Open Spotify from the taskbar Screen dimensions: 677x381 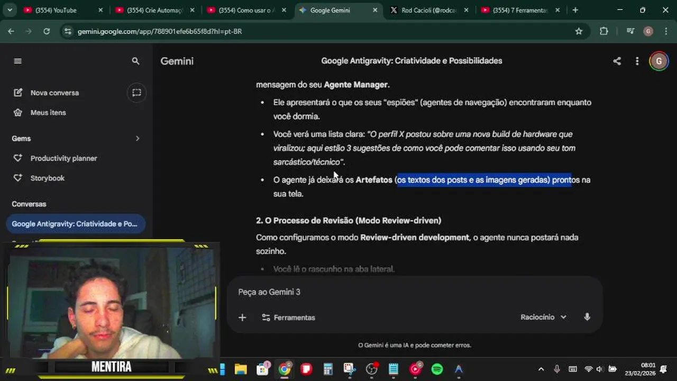437,369
